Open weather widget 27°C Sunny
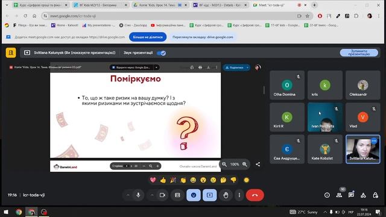The width and height of the screenshot is (386, 217). 303,212
